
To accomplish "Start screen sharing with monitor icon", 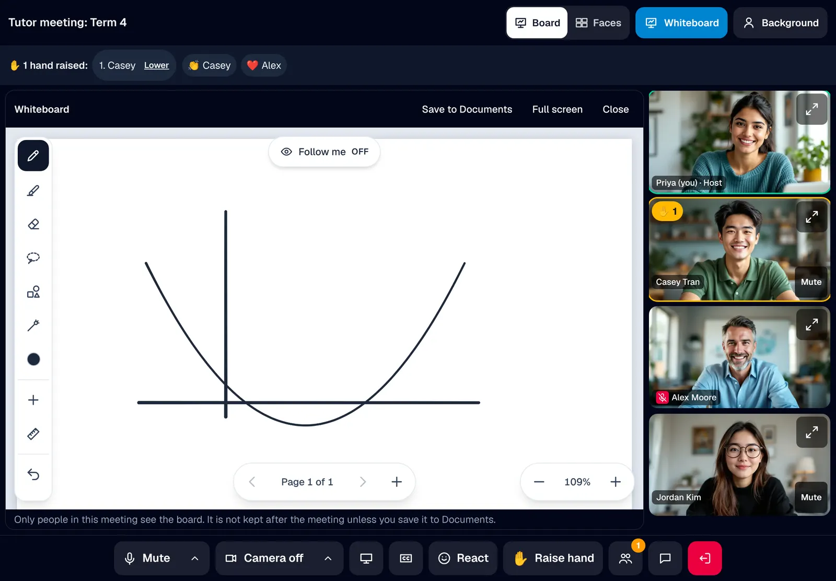I will 366,558.
